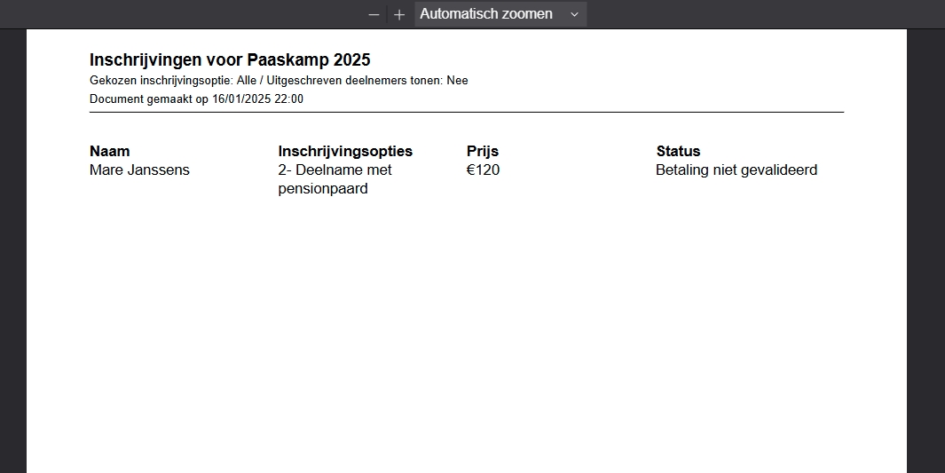Click the dark left margin of the viewer
Screen dimensions: 945x473
click(x=12, y=250)
